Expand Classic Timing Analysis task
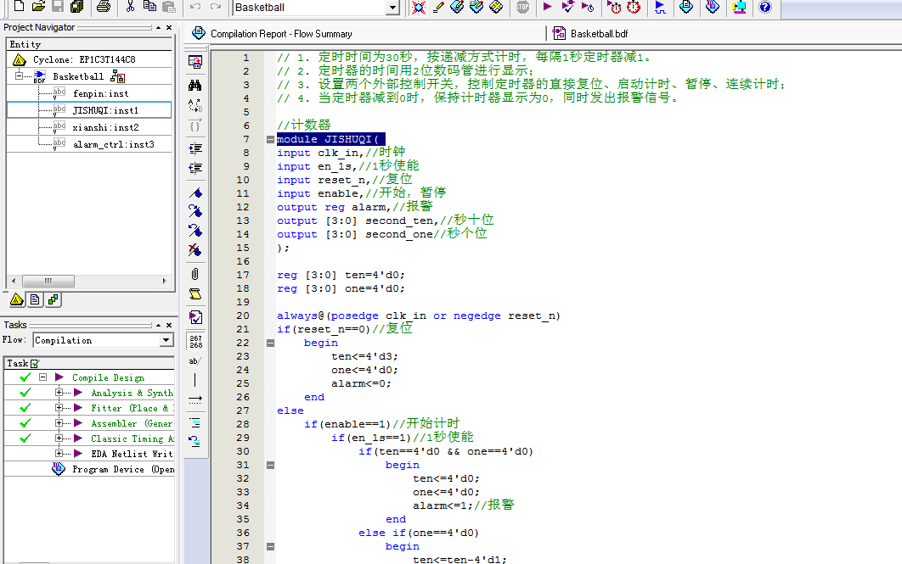The image size is (902, 564). [x=59, y=438]
